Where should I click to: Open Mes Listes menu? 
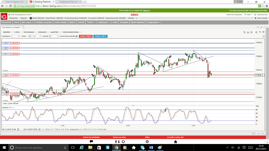27,22
